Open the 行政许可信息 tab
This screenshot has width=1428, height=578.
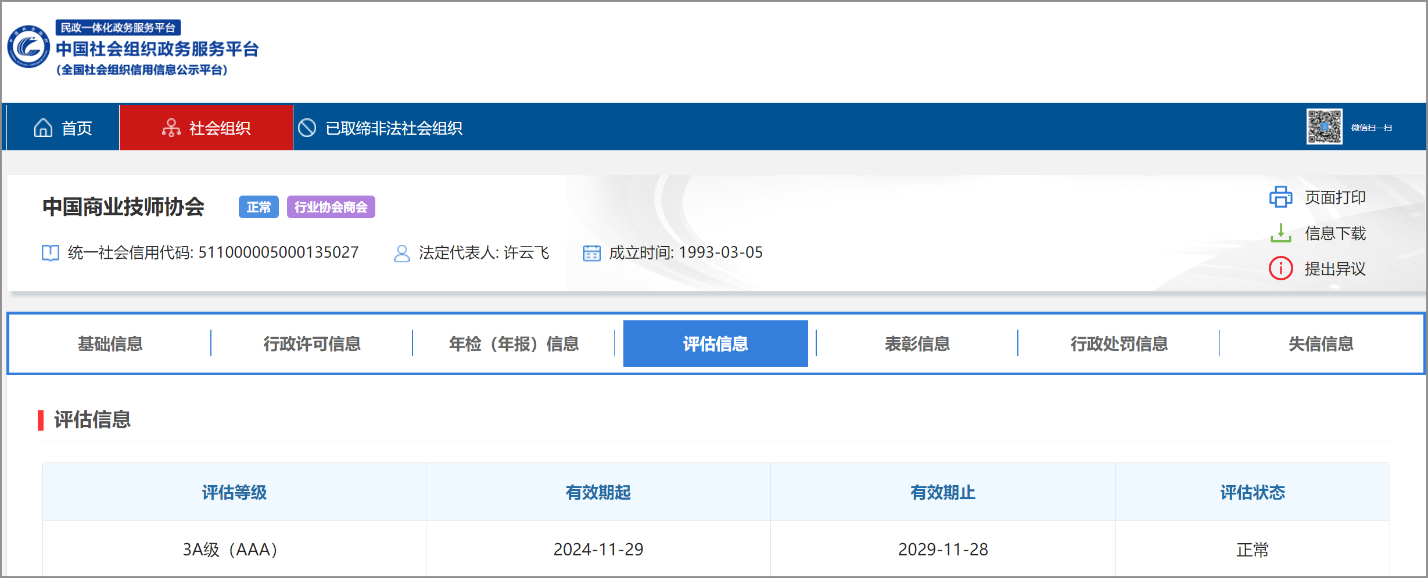pos(311,344)
